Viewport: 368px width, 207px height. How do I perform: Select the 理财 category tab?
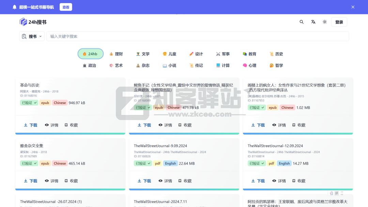tap(116, 54)
